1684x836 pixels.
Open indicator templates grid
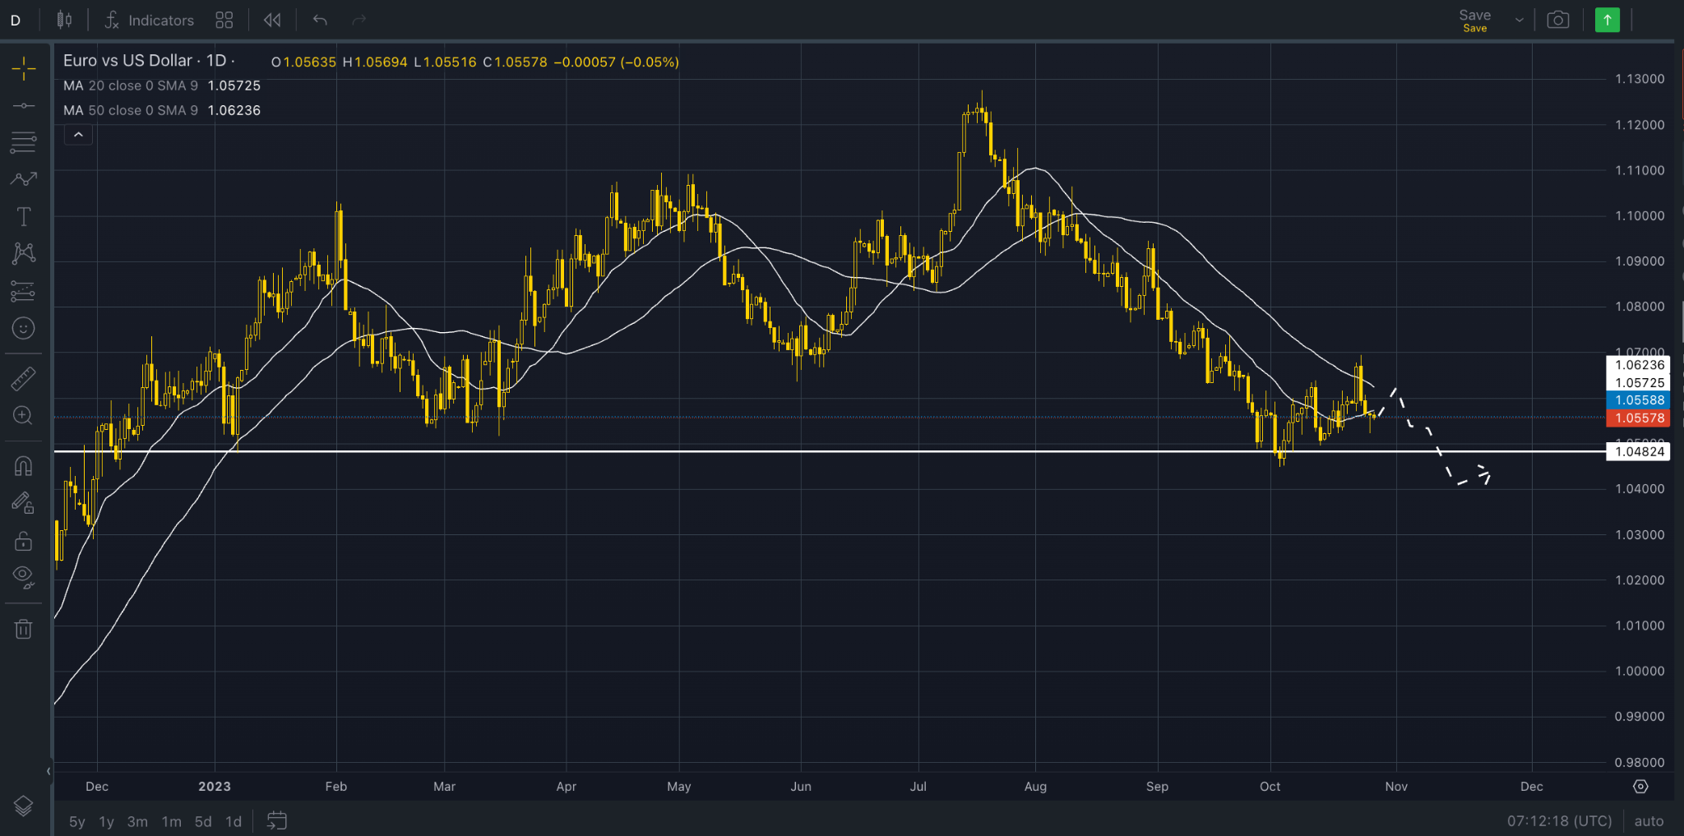(224, 20)
